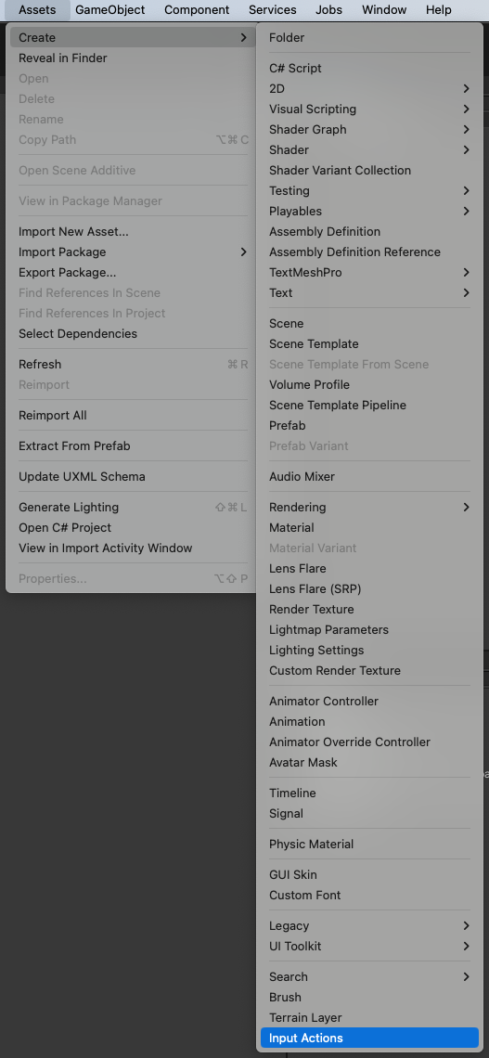Select Input Actions from the Create submenu
489x1058 pixels.
click(369, 1038)
